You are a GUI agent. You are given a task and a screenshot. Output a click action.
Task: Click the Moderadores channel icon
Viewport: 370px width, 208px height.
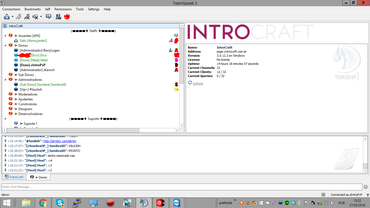[11, 94]
